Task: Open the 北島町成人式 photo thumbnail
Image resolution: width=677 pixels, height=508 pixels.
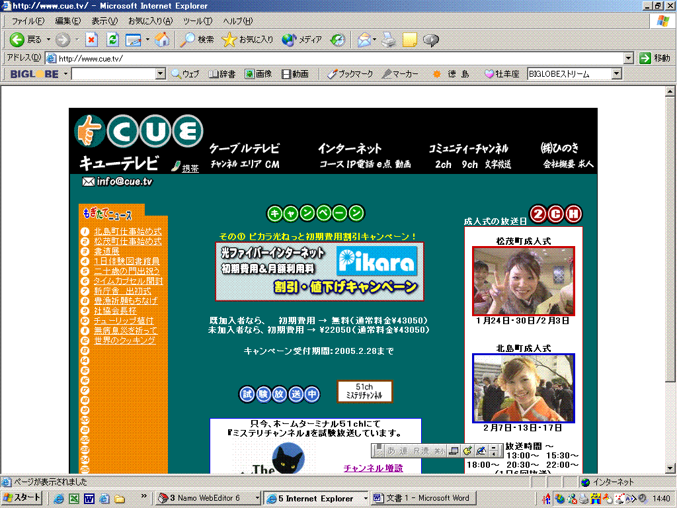Action: [524, 388]
